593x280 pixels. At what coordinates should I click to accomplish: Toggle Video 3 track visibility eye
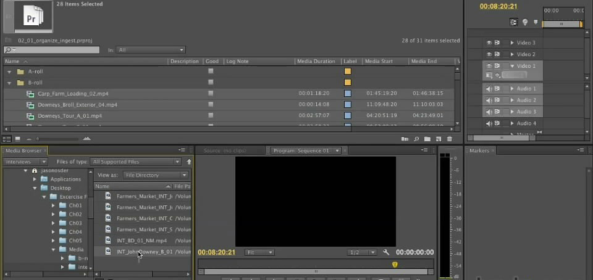pyautogui.click(x=489, y=43)
